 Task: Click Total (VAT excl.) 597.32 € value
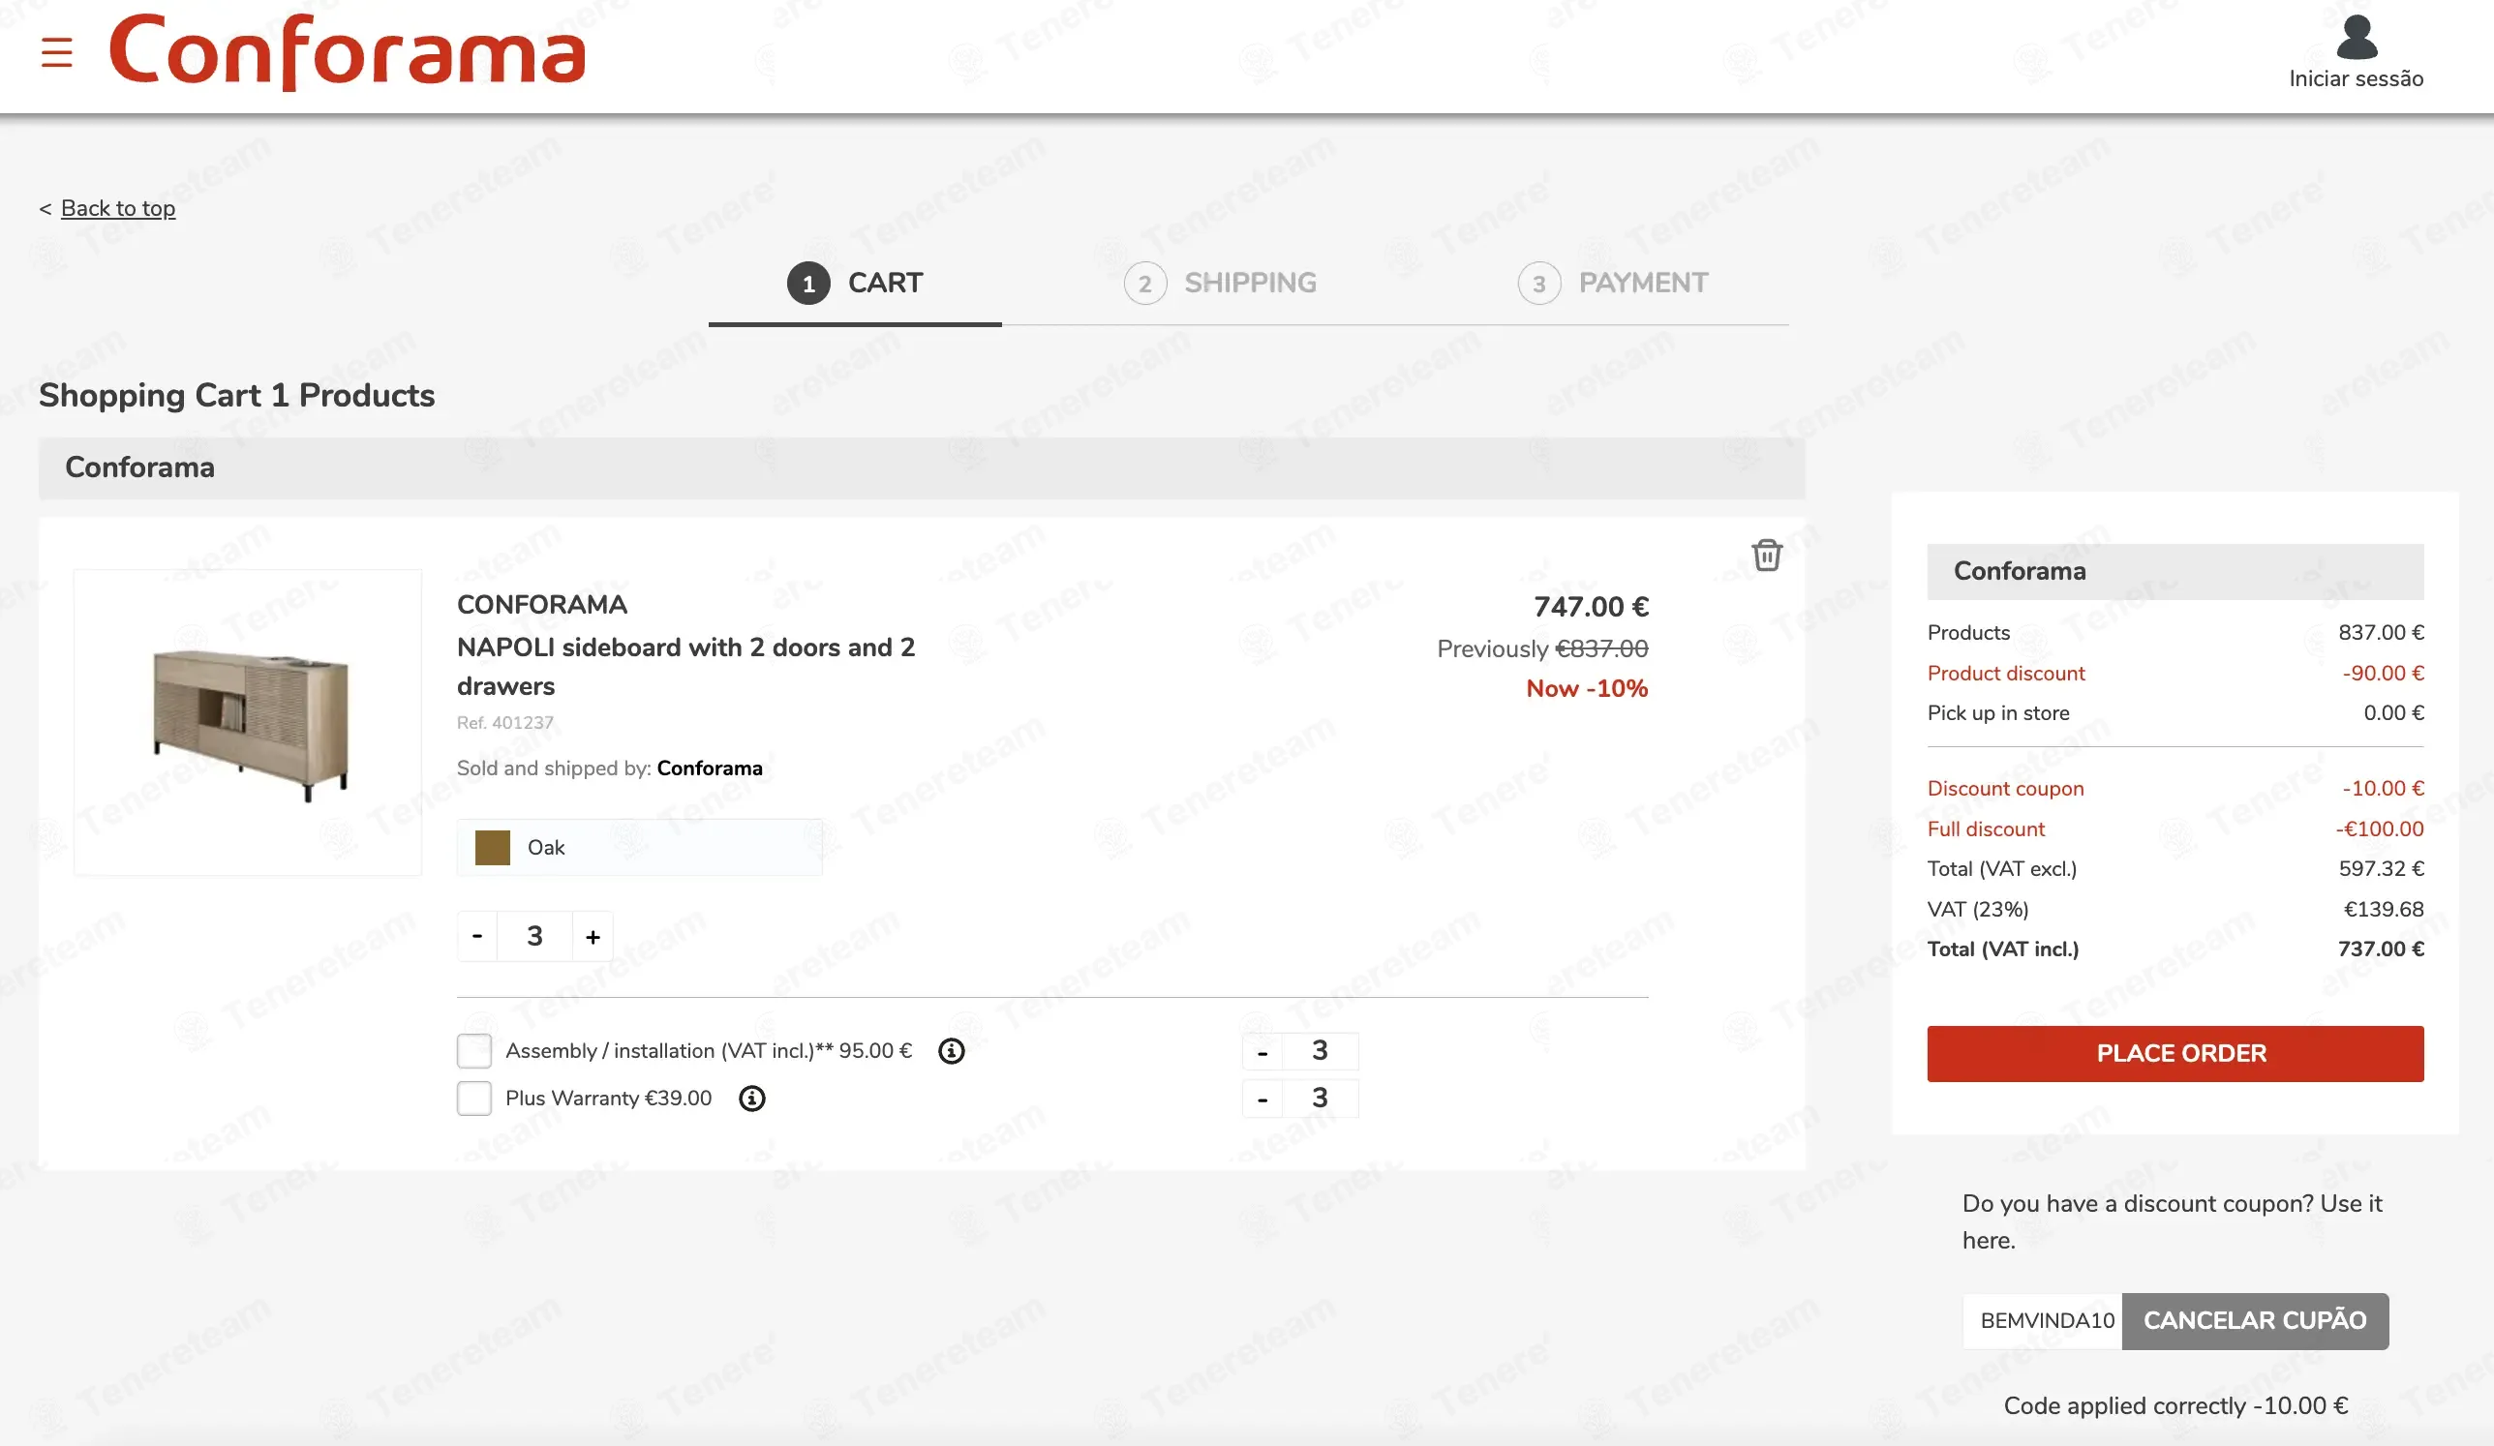click(x=2380, y=869)
